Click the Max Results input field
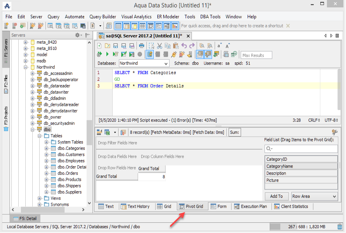 coord(256,55)
